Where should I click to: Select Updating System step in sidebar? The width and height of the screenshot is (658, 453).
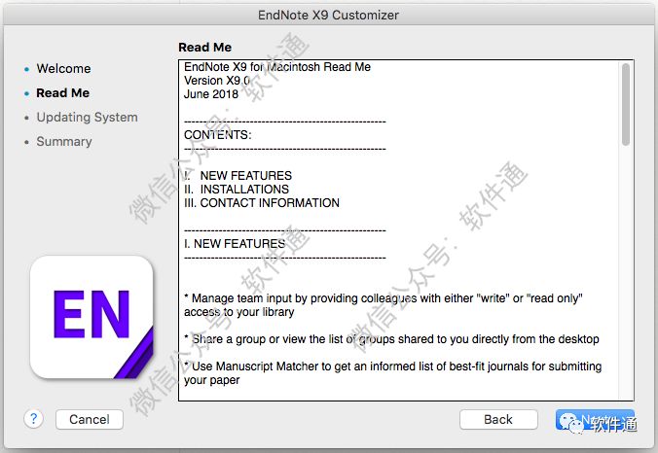pyautogui.click(x=87, y=117)
